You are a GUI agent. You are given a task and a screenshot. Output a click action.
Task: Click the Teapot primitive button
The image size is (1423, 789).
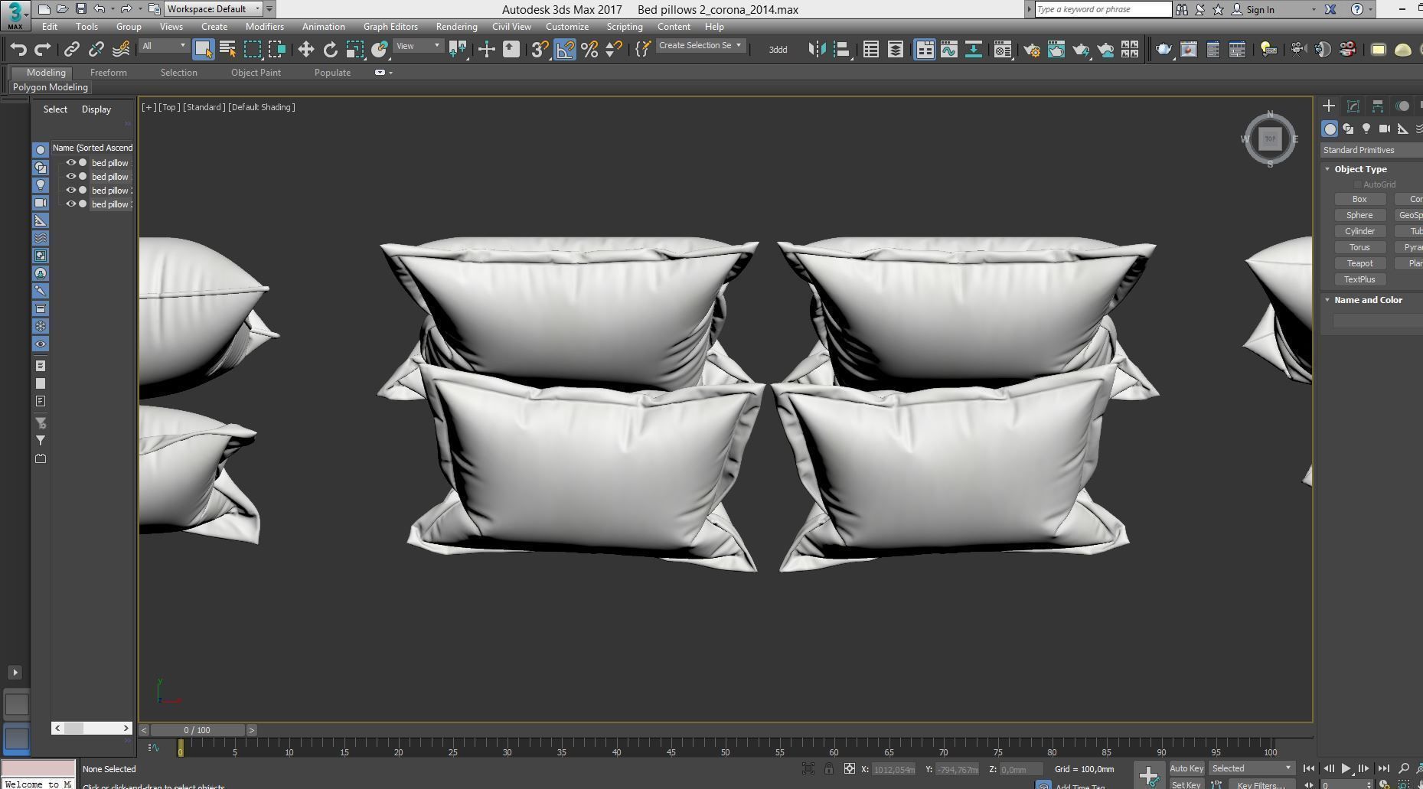pos(1359,263)
